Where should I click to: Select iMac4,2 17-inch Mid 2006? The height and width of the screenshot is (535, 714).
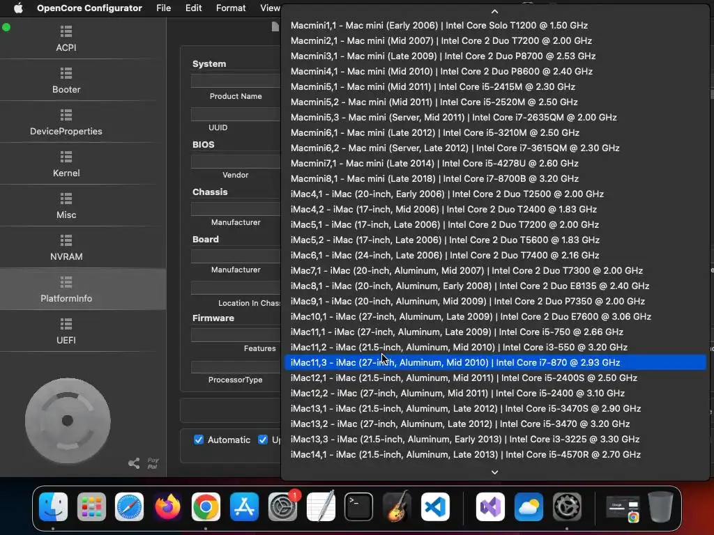click(495, 209)
